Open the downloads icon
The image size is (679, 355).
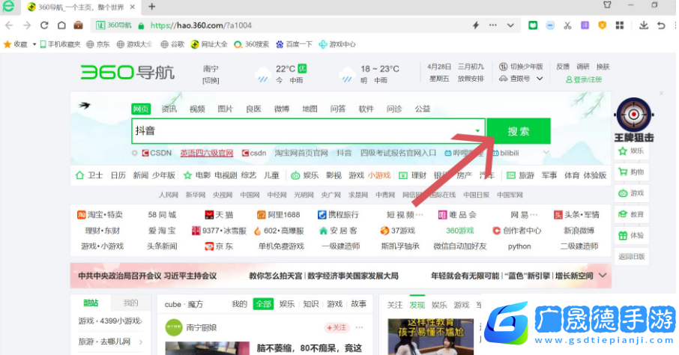pos(644,25)
